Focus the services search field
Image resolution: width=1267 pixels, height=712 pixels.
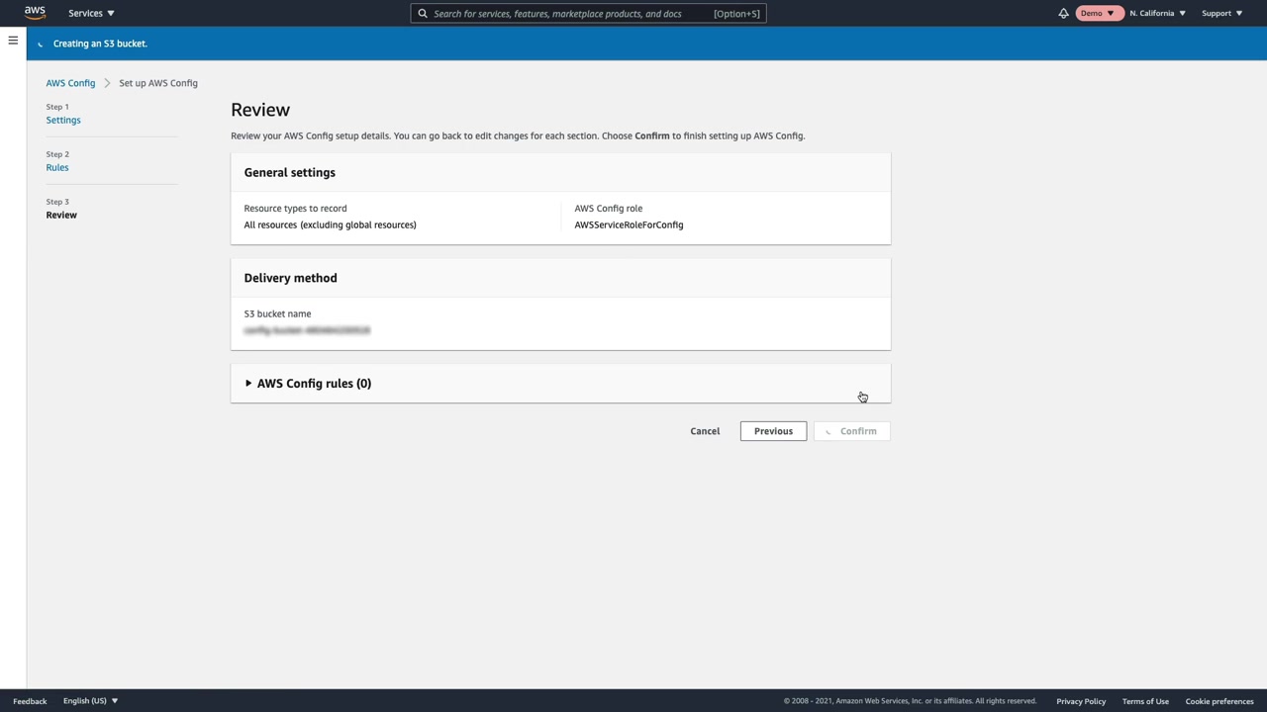click(569, 14)
